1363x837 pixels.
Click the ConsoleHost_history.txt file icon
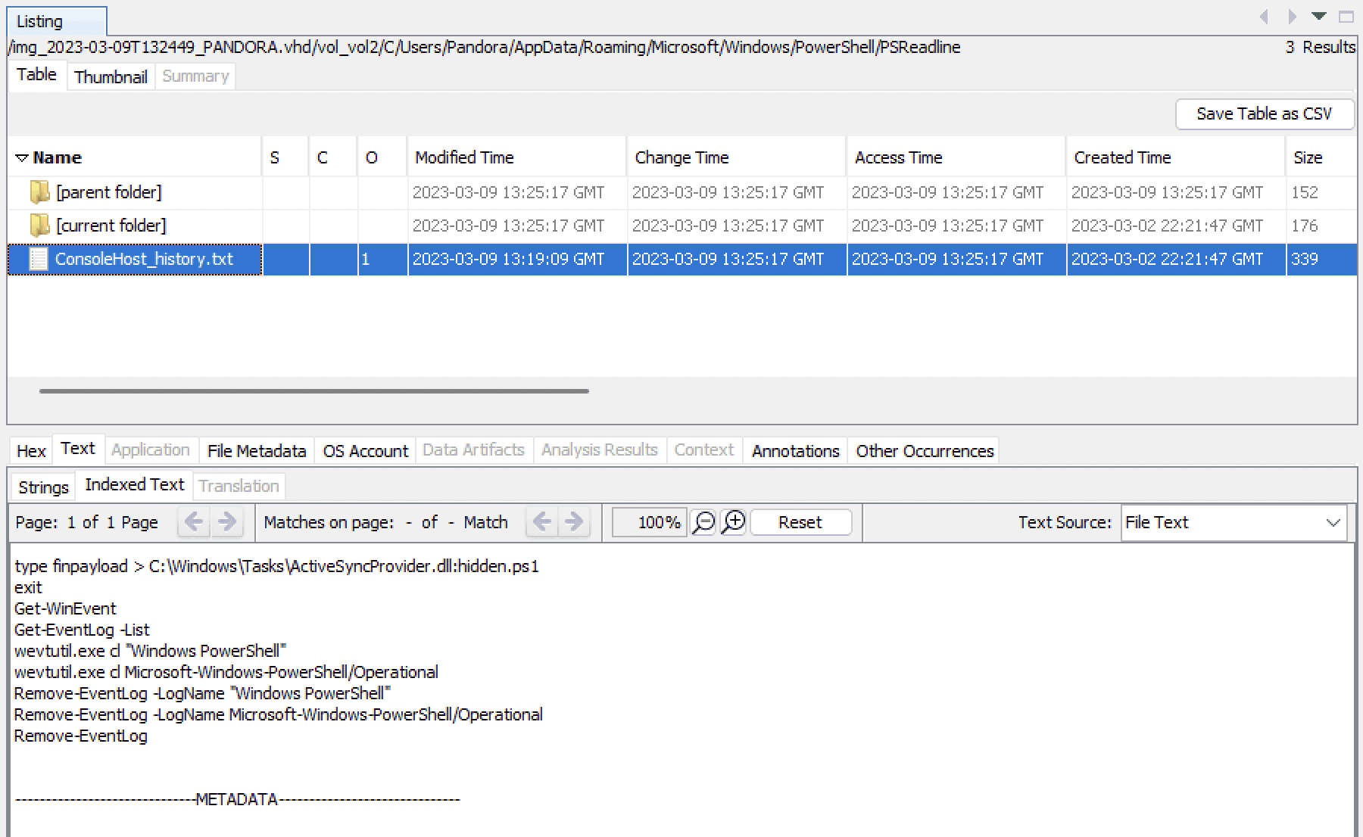tap(38, 259)
